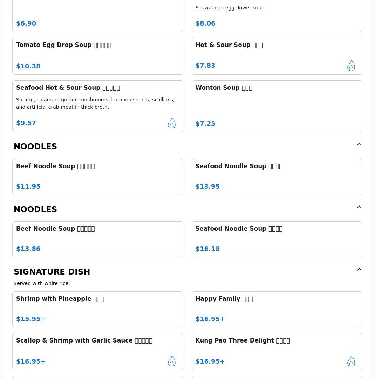
Task: Click the flame icon on Kung Pao Three Delight
Action: [351, 361]
